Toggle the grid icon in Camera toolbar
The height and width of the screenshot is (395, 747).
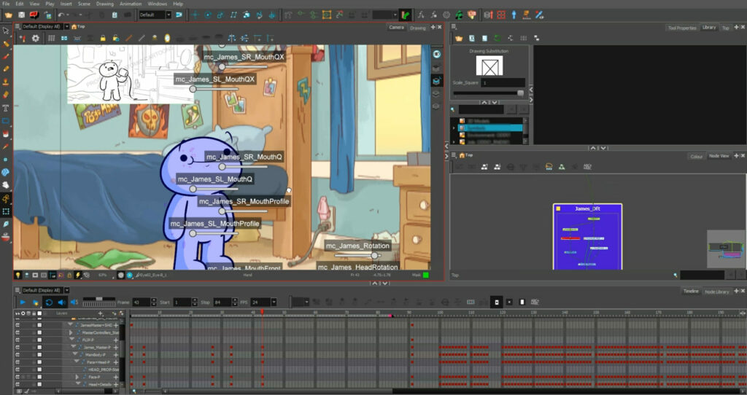pos(51,38)
